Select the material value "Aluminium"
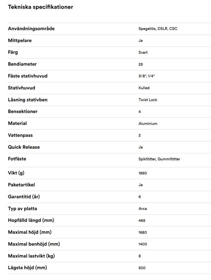Image resolution: width=211 pixels, height=280 pixels. click(x=148, y=124)
